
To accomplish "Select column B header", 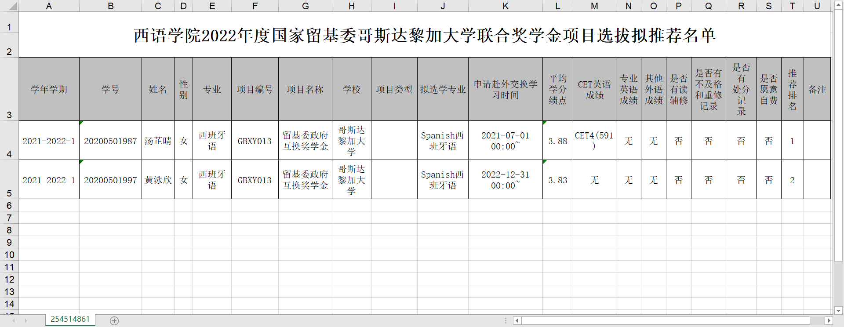I will (x=110, y=6).
